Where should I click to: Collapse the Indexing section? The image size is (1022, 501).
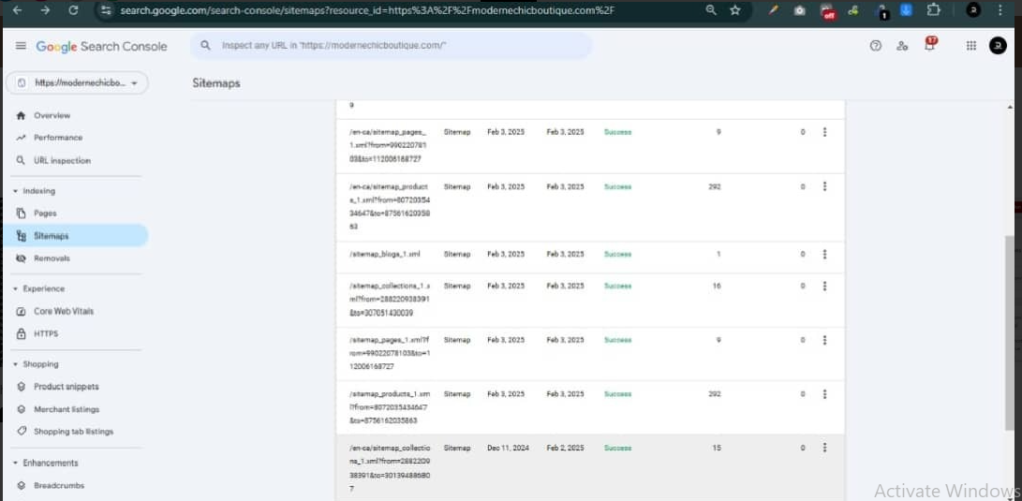tap(16, 191)
